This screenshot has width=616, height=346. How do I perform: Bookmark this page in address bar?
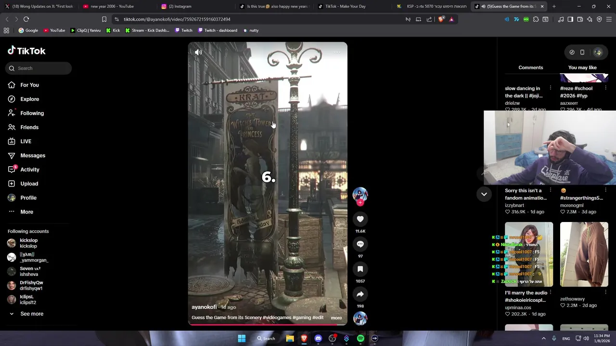104,19
